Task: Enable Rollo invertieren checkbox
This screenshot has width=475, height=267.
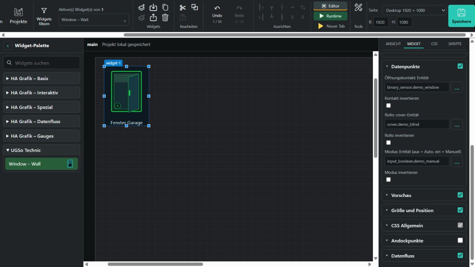Action: tap(389, 142)
